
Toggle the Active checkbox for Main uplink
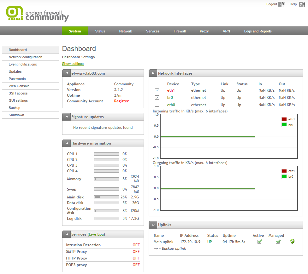(260, 242)
